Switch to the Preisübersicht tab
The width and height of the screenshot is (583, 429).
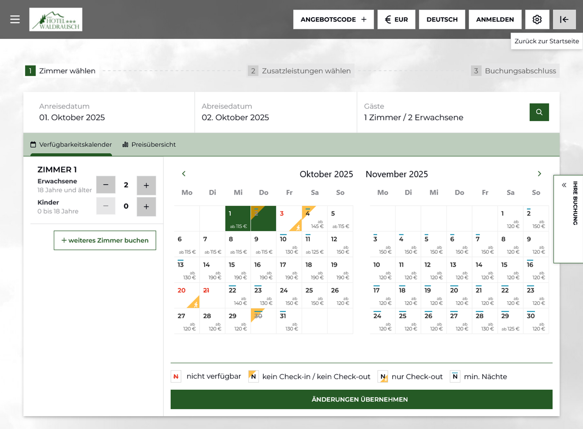149,145
